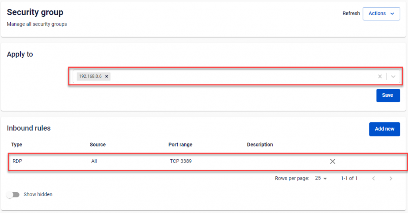Go to the previous page of rules
This screenshot has height=213, width=408.
pyautogui.click(x=373, y=178)
